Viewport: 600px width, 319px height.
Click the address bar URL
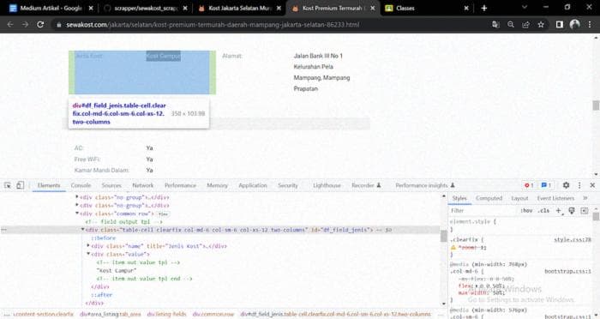pyautogui.click(x=213, y=25)
